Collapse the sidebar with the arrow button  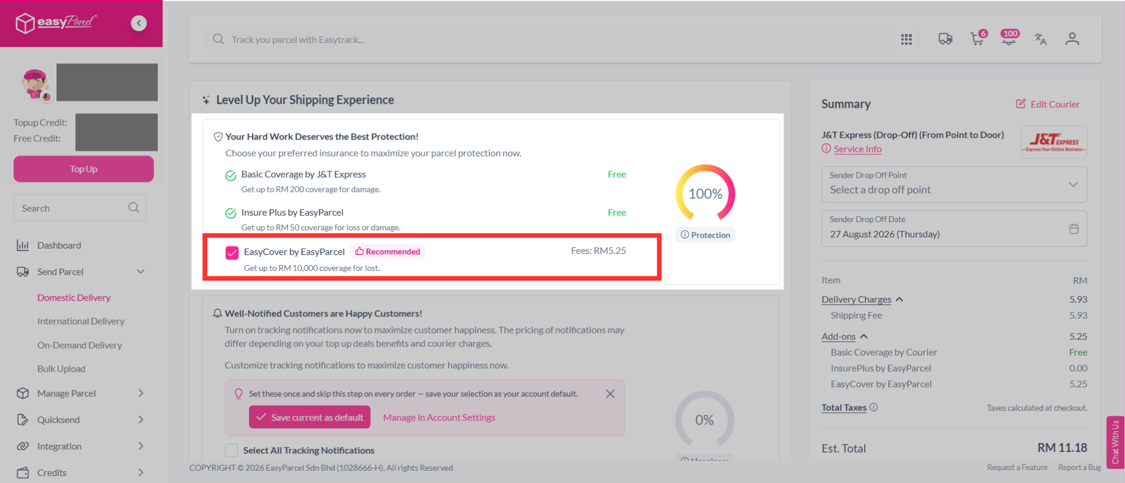coord(139,23)
